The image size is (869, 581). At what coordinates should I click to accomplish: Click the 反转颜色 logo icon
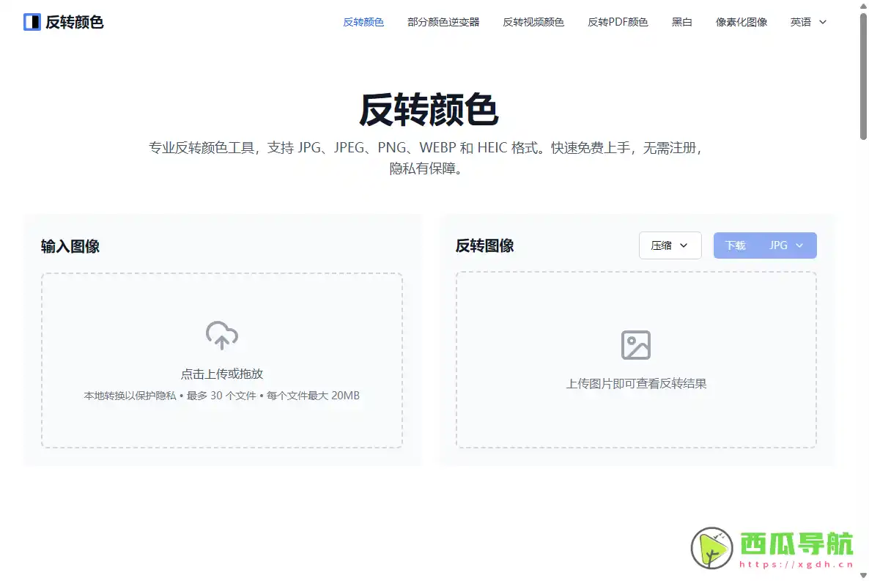[32, 22]
